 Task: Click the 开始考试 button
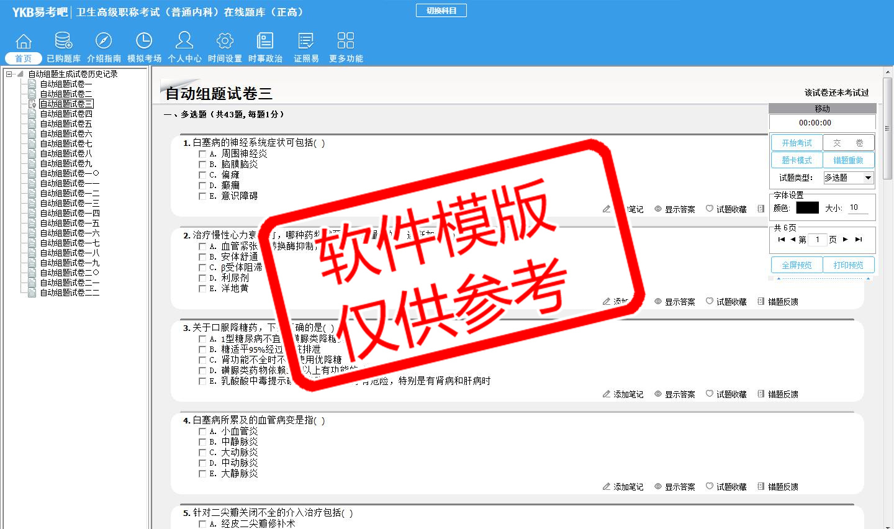797,143
